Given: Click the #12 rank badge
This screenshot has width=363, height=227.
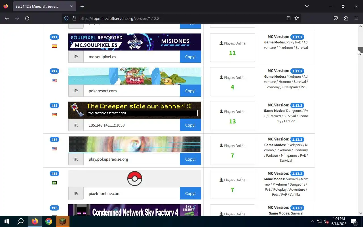Looking at the screenshot, I should click(x=54, y=71).
